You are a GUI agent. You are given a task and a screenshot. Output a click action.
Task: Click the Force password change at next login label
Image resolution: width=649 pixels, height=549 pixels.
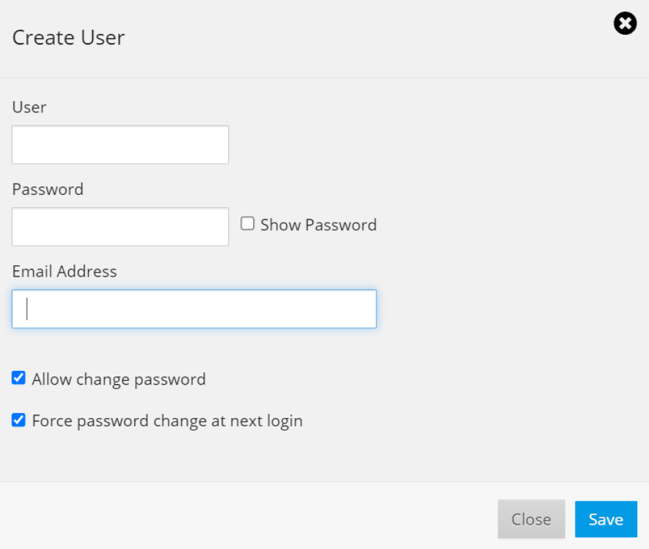(167, 421)
